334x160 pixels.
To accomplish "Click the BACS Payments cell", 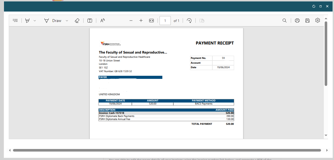I will tap(204, 104).
